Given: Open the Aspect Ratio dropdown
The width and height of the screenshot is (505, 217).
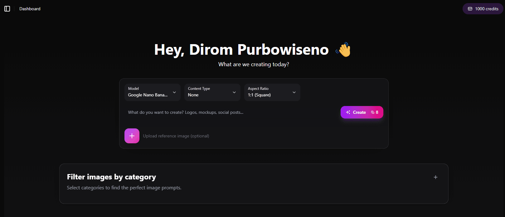Looking at the screenshot, I should click(x=272, y=92).
